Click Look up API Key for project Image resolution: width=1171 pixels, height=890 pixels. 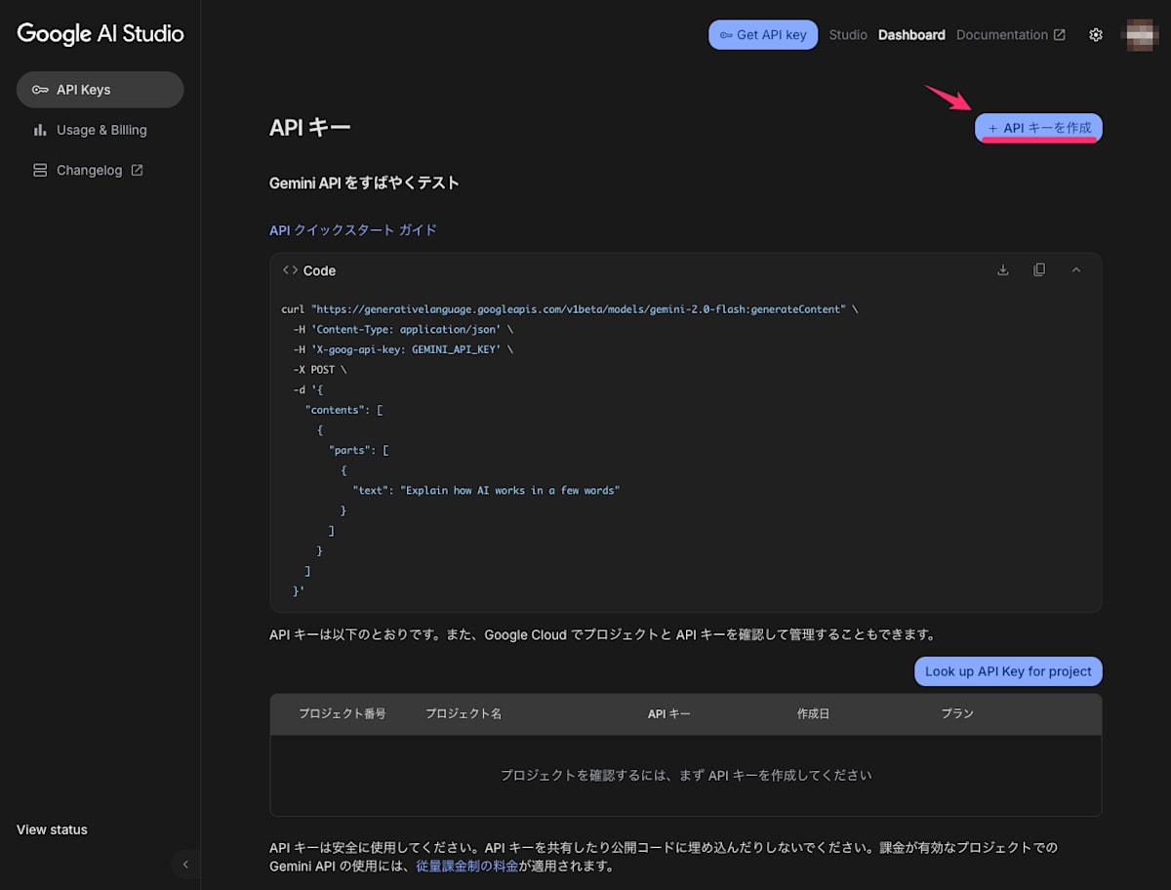click(1008, 671)
